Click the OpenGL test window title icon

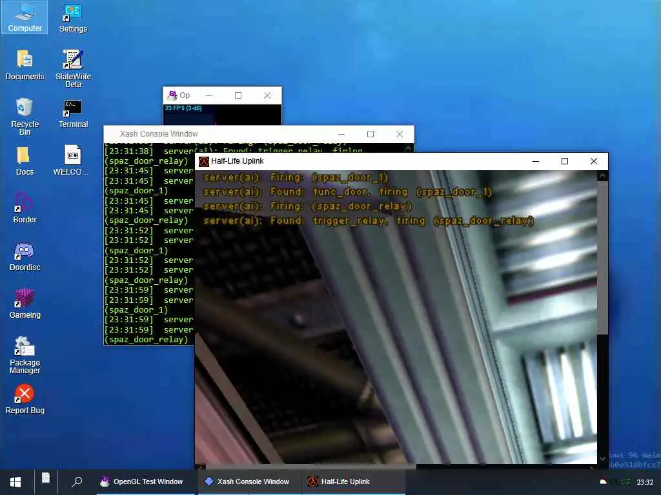click(x=172, y=95)
